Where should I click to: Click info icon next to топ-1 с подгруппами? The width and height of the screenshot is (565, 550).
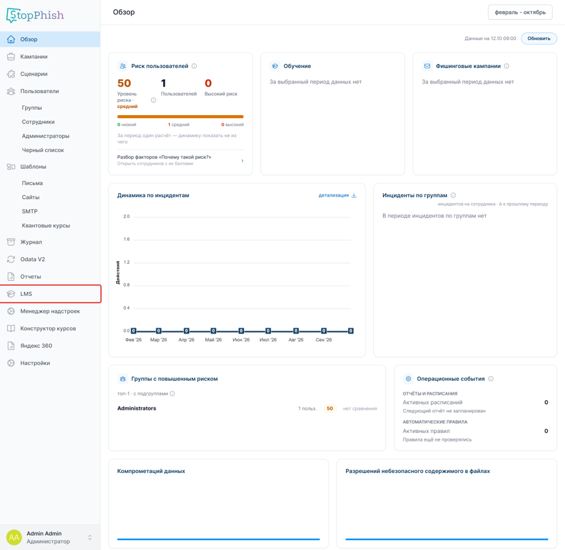point(172,394)
